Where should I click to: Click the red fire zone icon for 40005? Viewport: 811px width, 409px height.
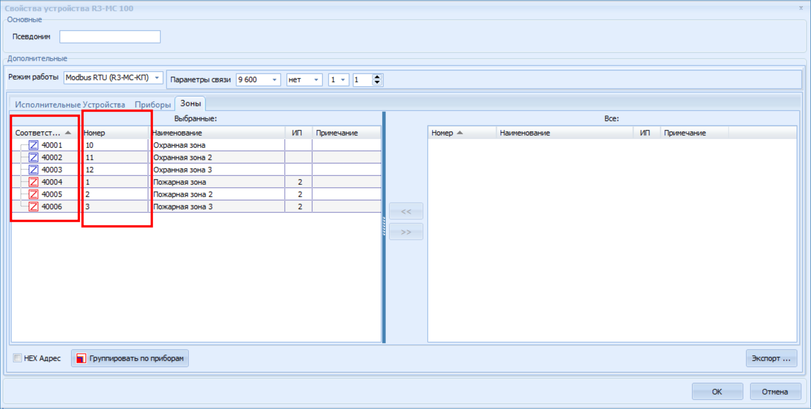33,194
